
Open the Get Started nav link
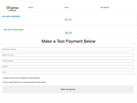click(x=105, y=7)
